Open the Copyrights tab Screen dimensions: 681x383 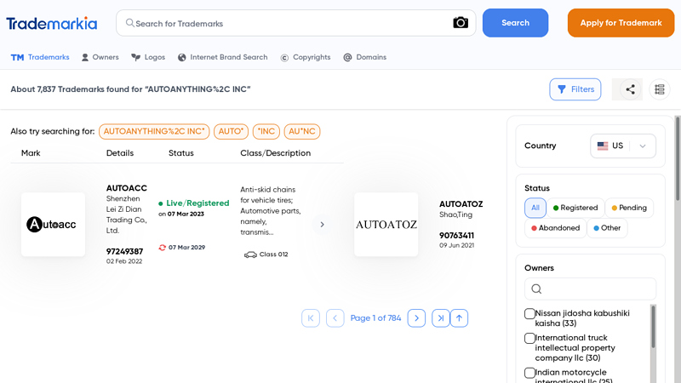coord(306,57)
